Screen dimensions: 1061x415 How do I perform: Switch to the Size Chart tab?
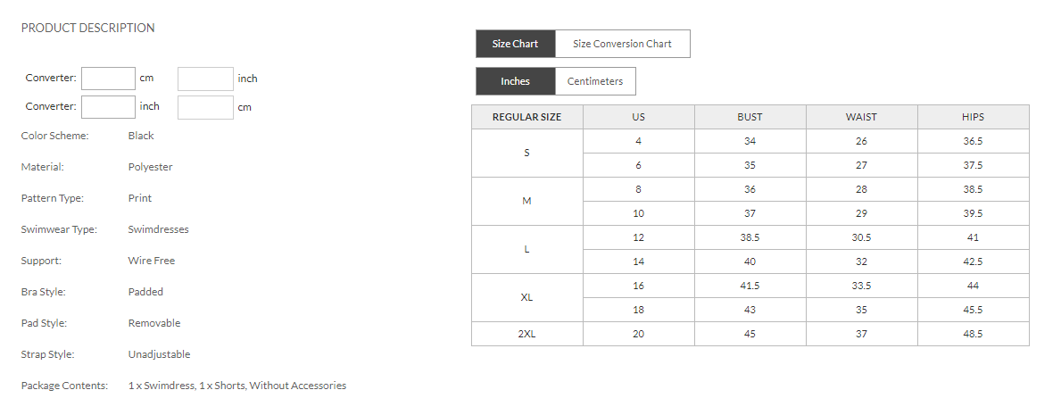[x=515, y=44]
